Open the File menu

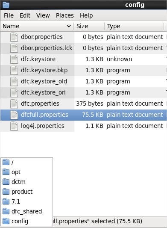point(9,15)
